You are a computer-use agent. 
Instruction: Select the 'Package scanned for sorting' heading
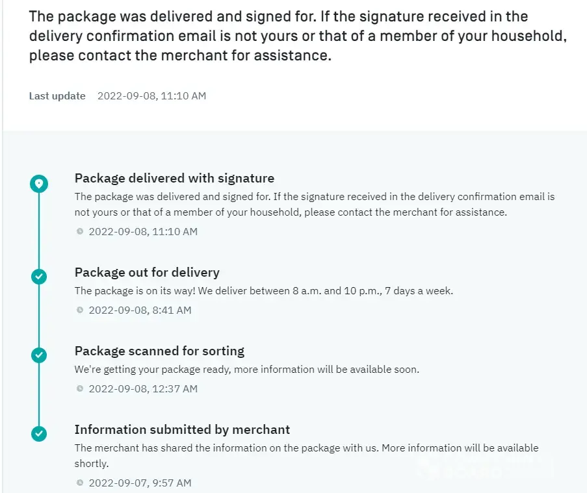click(x=159, y=351)
